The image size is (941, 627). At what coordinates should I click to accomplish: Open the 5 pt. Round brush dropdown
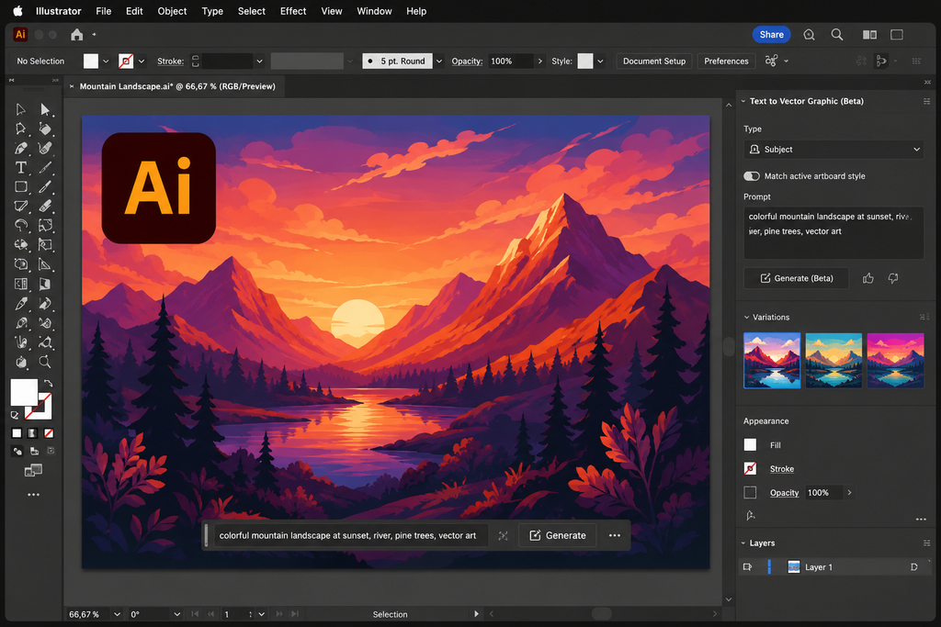coord(438,62)
